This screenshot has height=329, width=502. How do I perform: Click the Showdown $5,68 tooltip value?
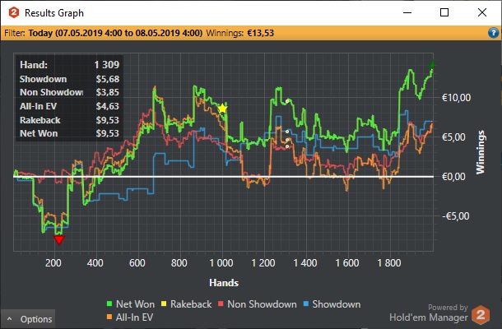point(108,79)
